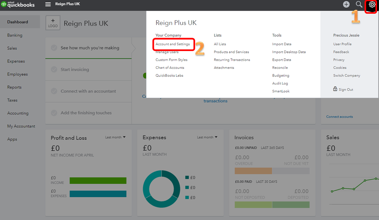Click the green not deposited bar
The height and width of the screenshot is (220, 379).
click(x=253, y=205)
